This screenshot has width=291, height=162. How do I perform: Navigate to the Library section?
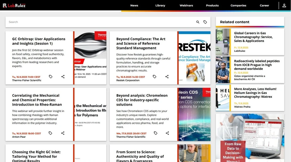(x=160, y=6)
